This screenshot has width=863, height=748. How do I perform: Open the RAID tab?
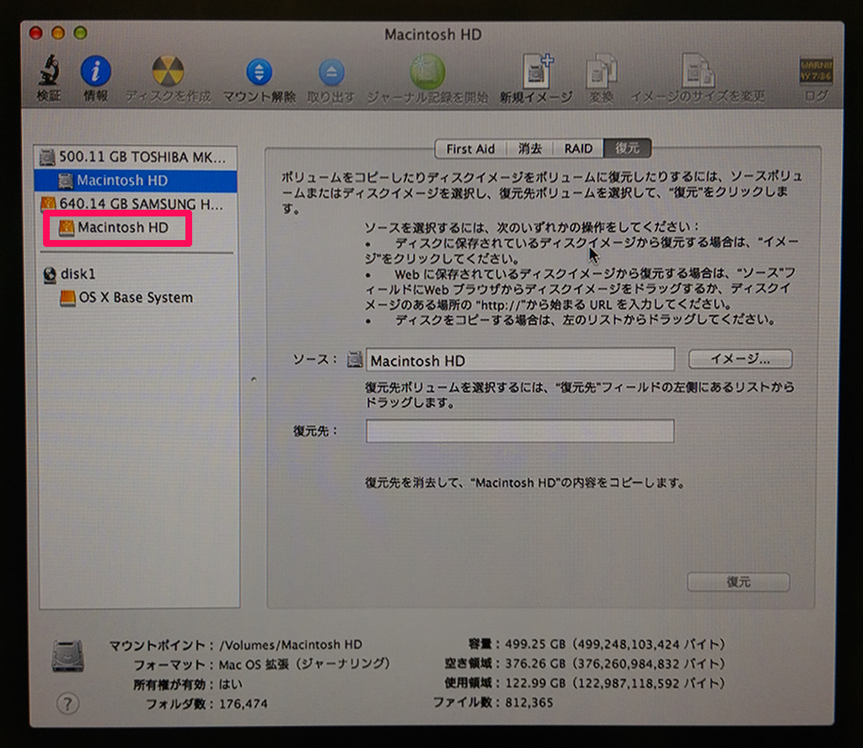(578, 149)
